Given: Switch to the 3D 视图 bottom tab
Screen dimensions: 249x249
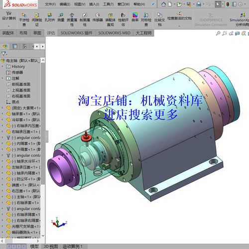Looking at the screenshot, I should tap(51, 247).
